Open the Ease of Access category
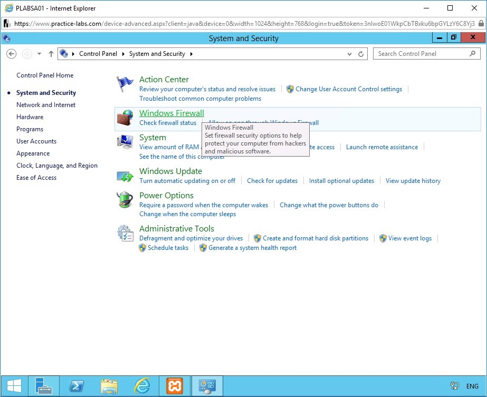Image resolution: width=487 pixels, height=397 pixels. [x=36, y=178]
